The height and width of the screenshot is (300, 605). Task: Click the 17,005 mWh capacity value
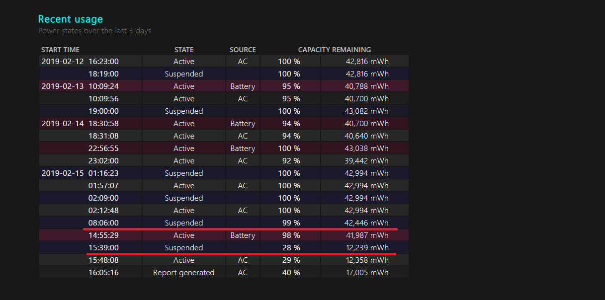pyautogui.click(x=366, y=273)
